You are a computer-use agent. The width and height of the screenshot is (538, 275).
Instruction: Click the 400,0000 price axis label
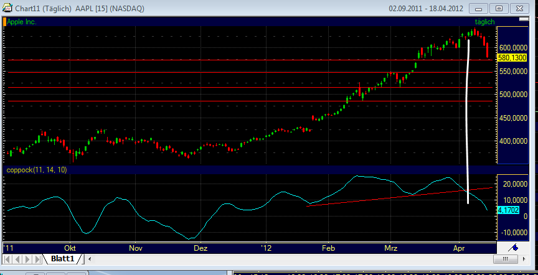pos(512,141)
